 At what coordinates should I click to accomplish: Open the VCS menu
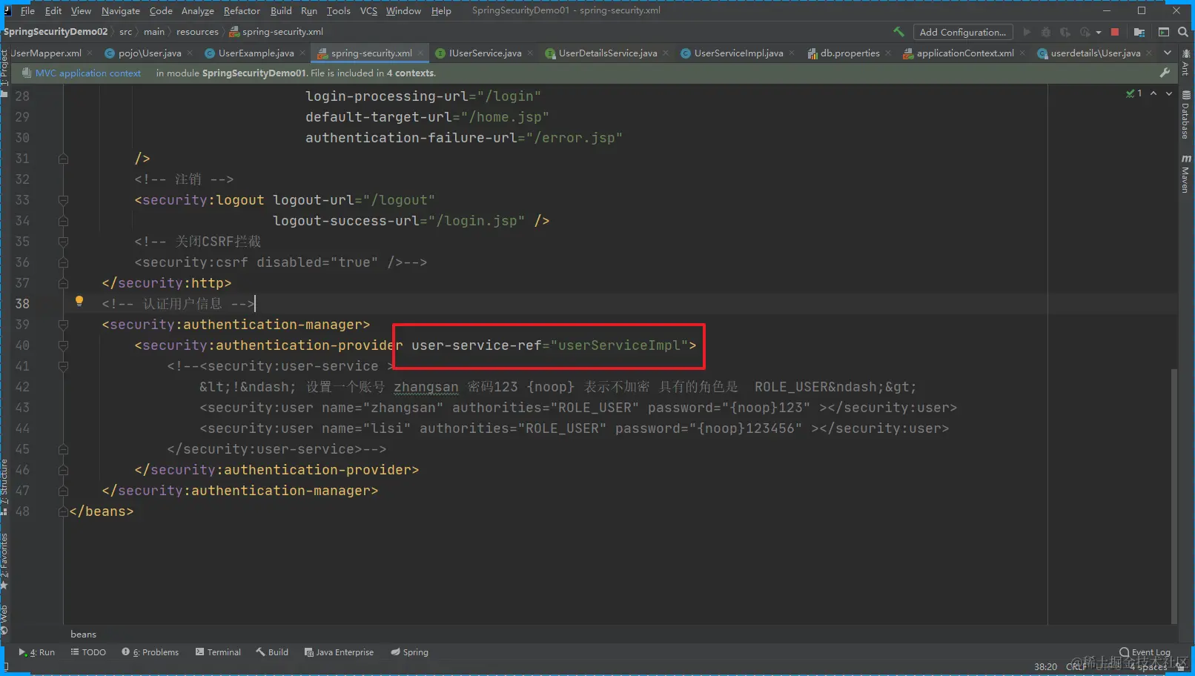368,10
